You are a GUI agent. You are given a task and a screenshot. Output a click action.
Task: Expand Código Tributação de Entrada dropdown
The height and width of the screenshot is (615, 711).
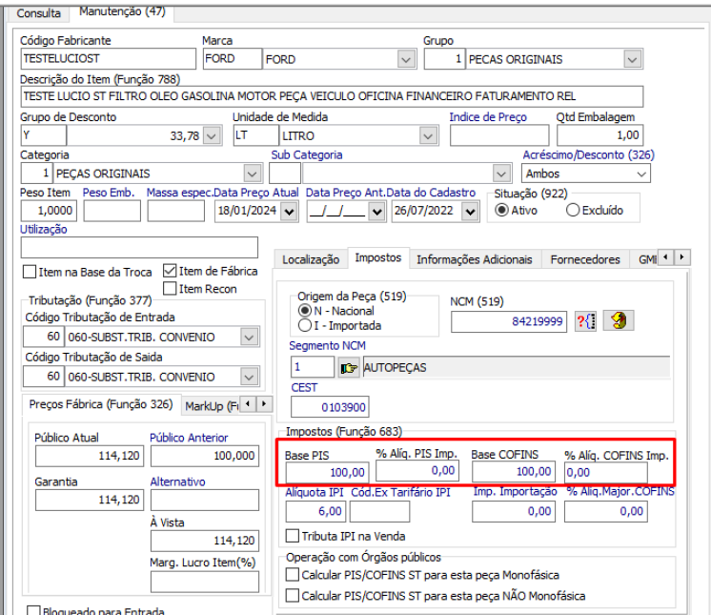click(249, 337)
